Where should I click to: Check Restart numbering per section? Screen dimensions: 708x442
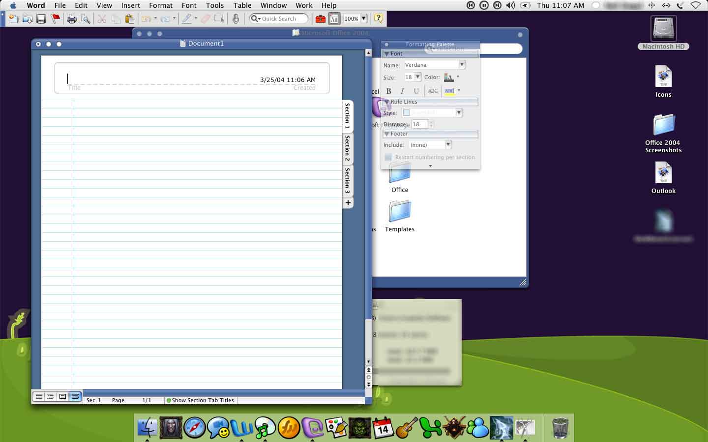388,157
